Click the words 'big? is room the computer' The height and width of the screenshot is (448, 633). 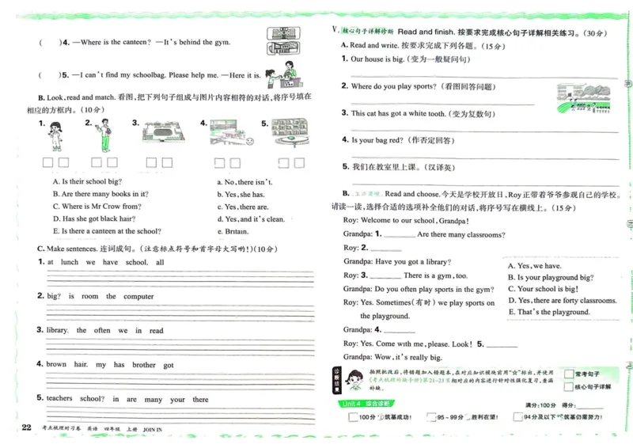pyautogui.click(x=100, y=297)
